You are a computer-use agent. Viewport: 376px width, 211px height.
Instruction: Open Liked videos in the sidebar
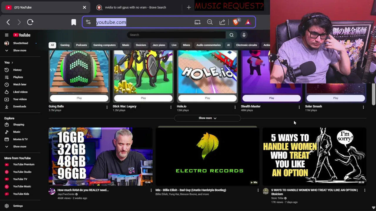click(x=20, y=92)
